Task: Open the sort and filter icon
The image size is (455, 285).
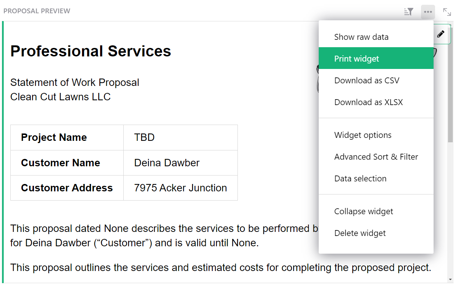Action: click(x=408, y=12)
